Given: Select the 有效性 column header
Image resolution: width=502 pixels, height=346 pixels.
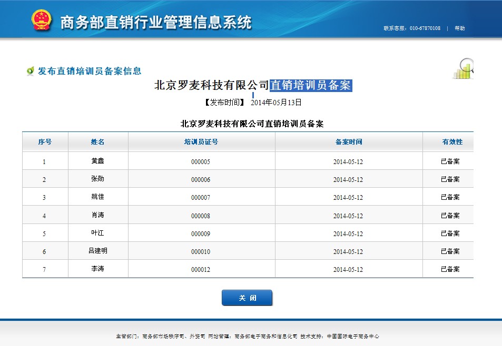Looking at the screenshot, I should coord(452,142).
